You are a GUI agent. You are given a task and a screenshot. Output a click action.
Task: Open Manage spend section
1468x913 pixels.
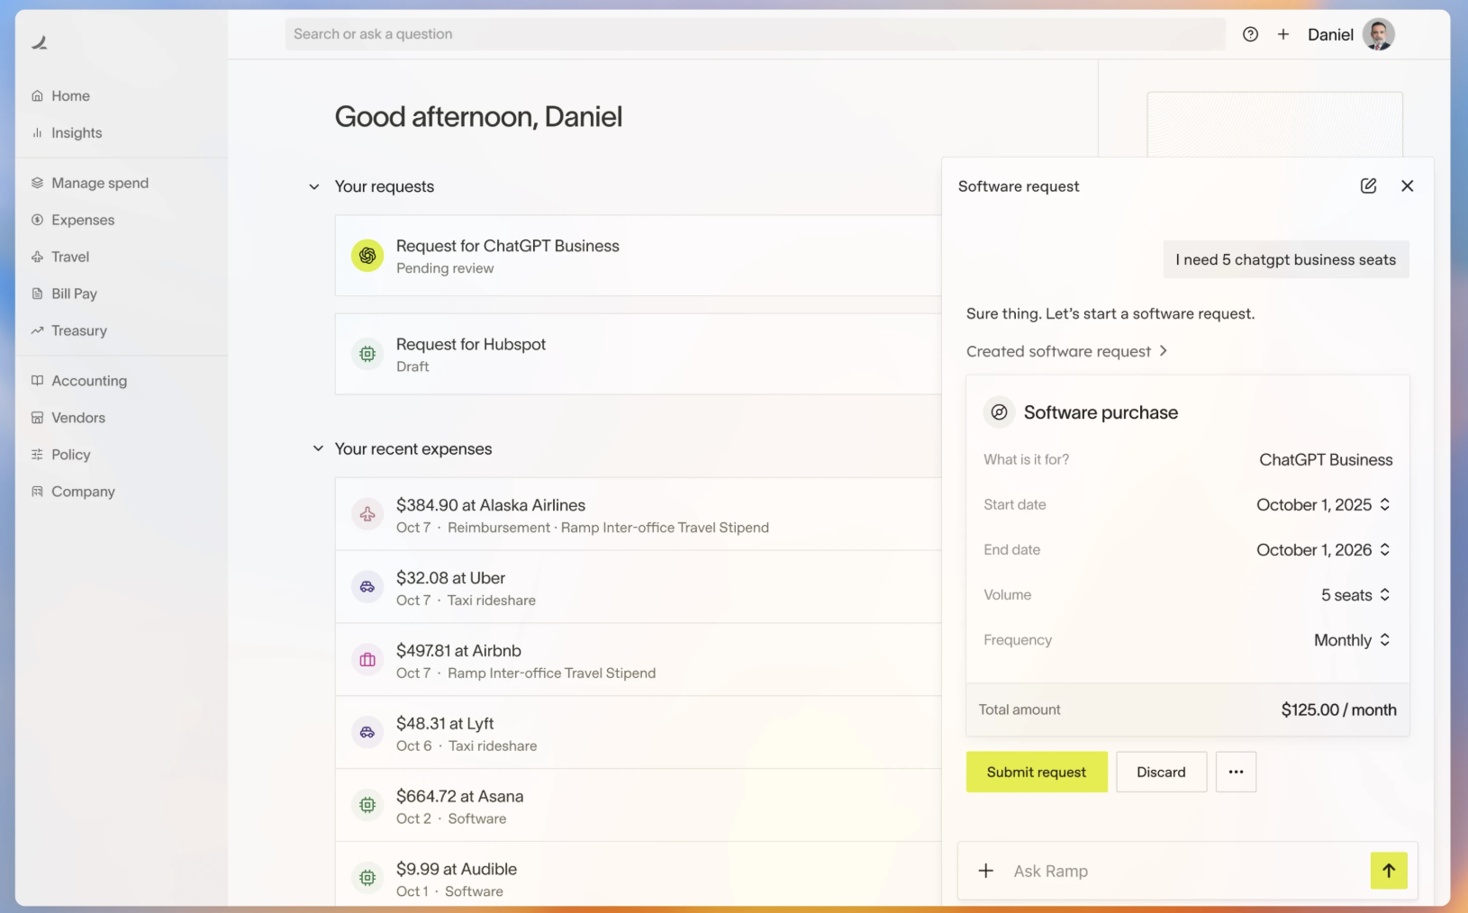(90, 184)
